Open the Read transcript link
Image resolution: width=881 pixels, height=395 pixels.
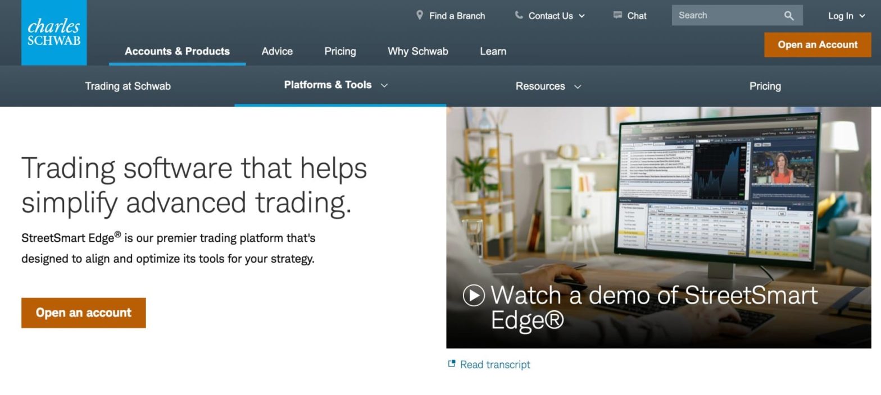(495, 365)
